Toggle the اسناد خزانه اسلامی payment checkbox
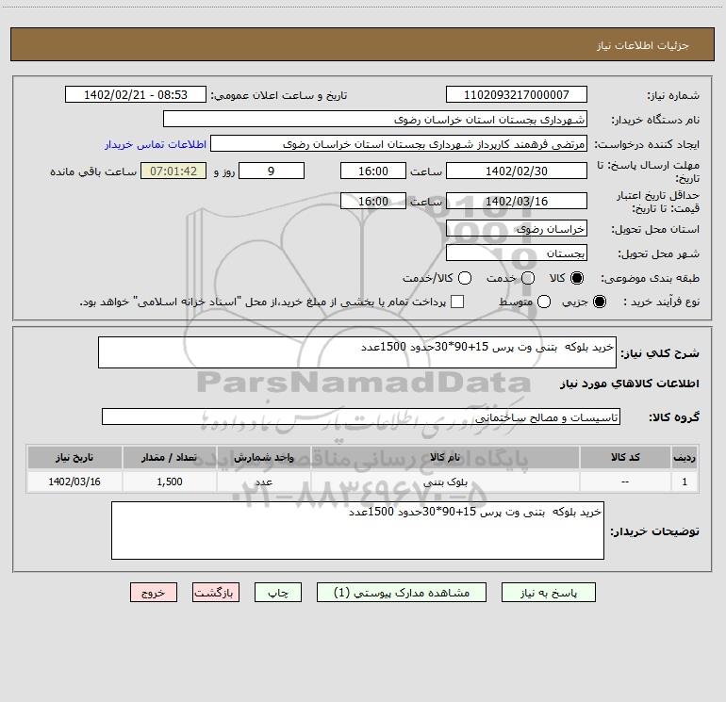This screenshot has height=702, width=726. tap(457, 302)
